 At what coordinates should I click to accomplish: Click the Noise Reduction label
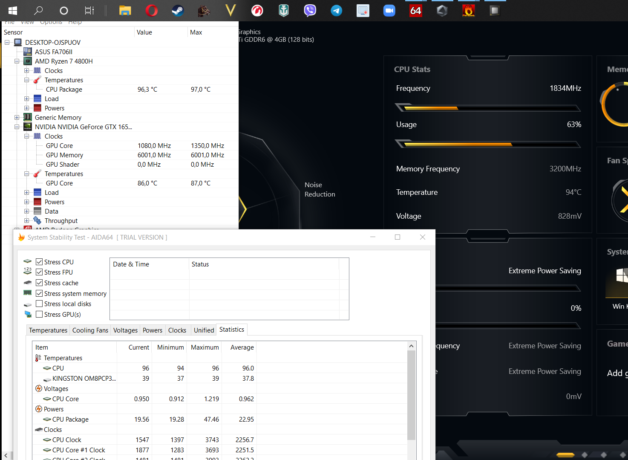(x=320, y=189)
